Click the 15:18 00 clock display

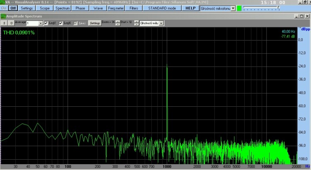(273, 2)
